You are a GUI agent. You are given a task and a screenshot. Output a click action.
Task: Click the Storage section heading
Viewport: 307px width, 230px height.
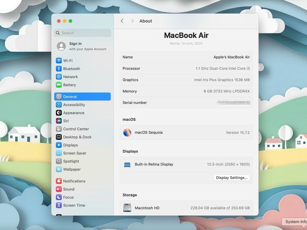click(x=130, y=195)
